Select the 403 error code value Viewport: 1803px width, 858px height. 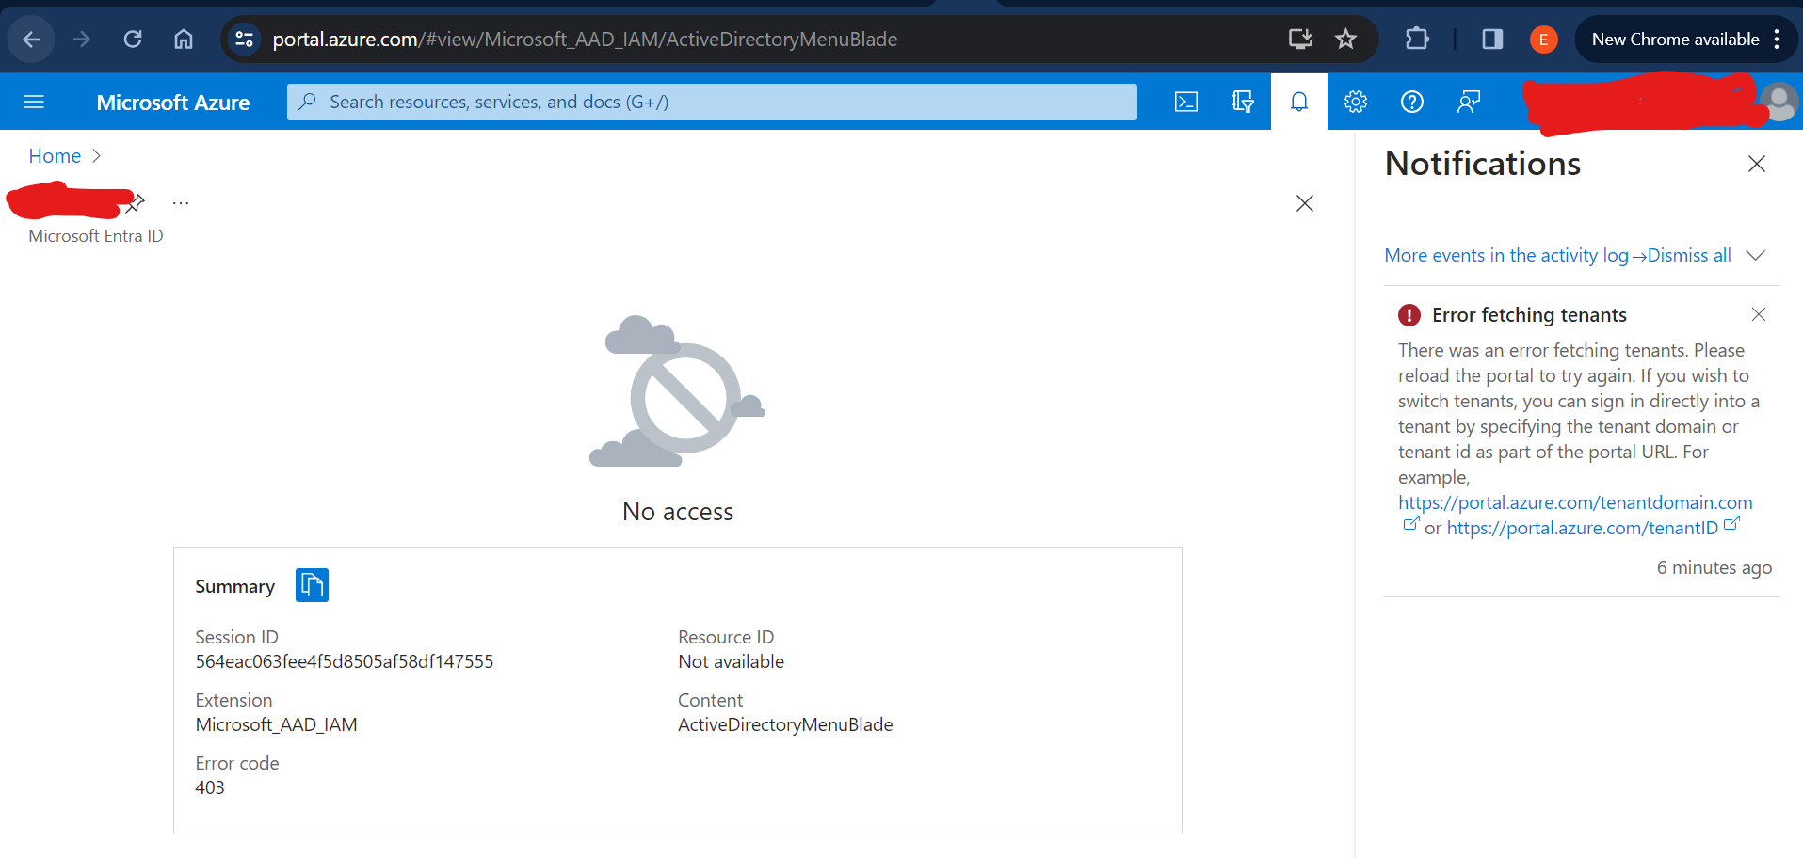click(x=210, y=788)
